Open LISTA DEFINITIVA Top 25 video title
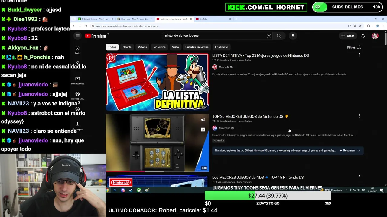387x217 pixels. click(x=260, y=55)
